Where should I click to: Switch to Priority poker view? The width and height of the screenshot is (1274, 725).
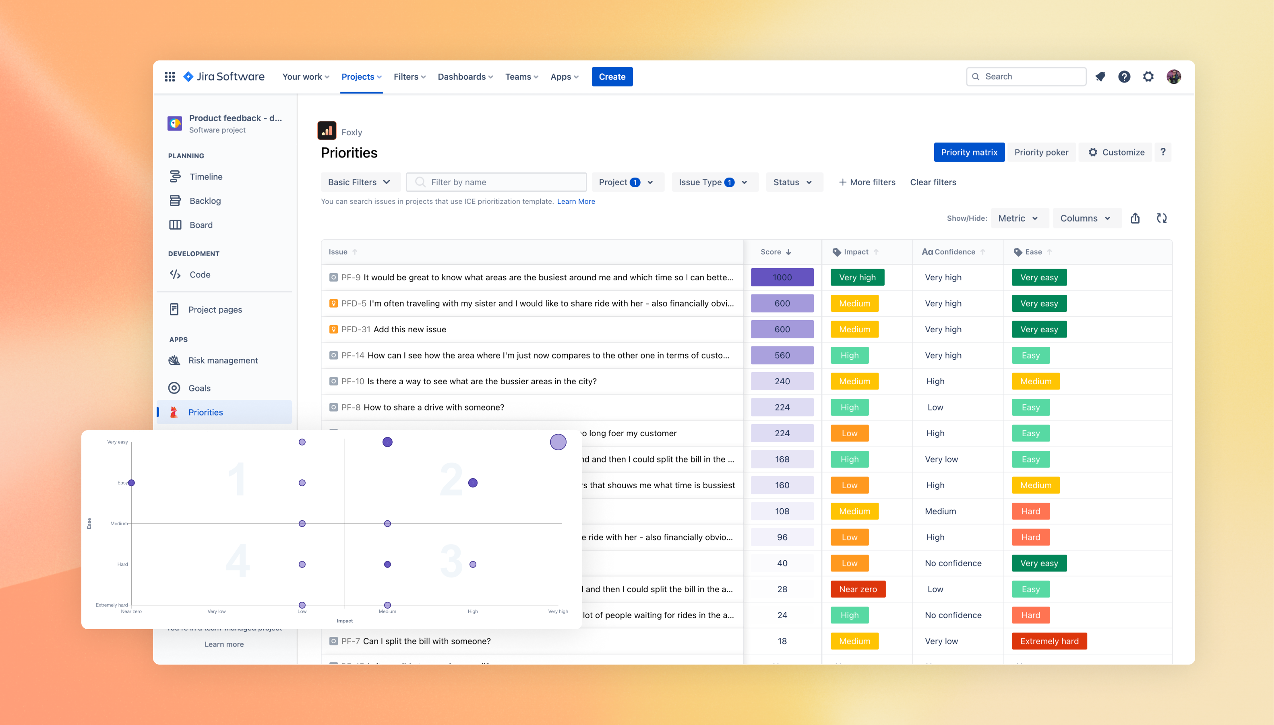(x=1041, y=152)
